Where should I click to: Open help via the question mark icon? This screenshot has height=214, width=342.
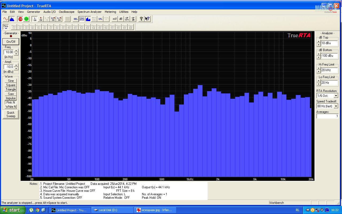point(141,19)
